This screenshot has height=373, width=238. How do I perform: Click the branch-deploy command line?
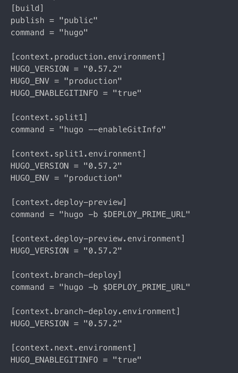pyautogui.click(x=100, y=287)
